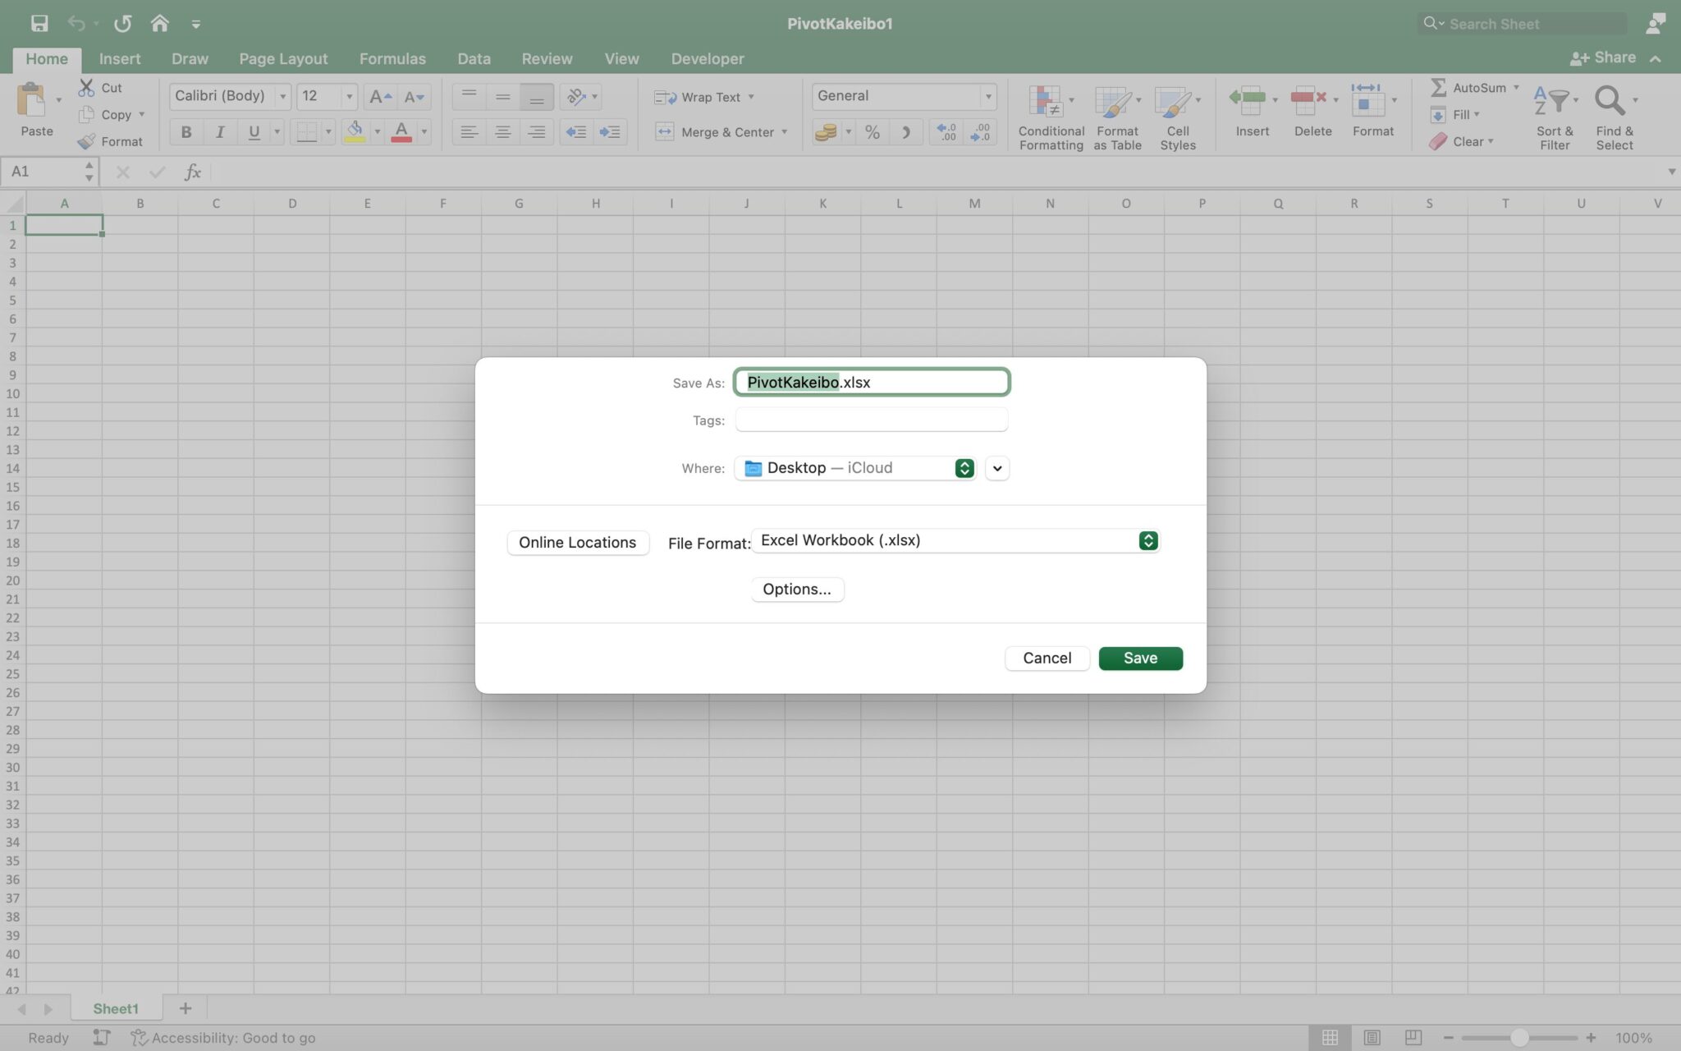1681x1051 pixels.
Task: Click the Save button
Action: tap(1140, 658)
